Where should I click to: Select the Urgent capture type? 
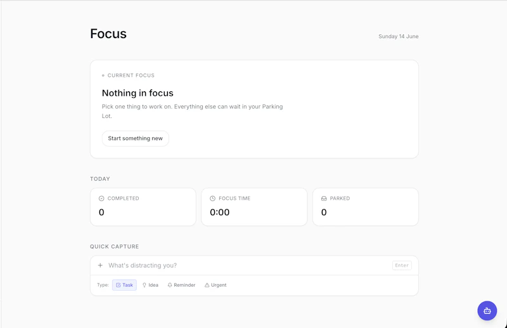(215, 285)
